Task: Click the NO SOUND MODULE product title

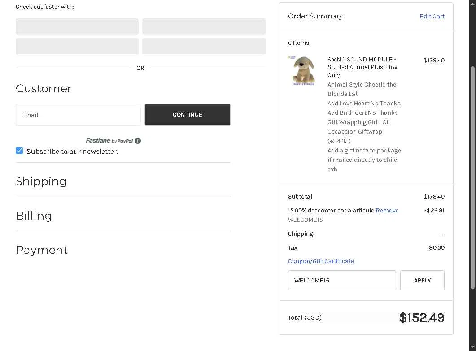Action: coord(362,67)
